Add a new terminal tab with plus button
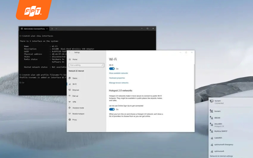Image resolution: width=253 pixels, height=158 pixels. [x=52, y=29]
